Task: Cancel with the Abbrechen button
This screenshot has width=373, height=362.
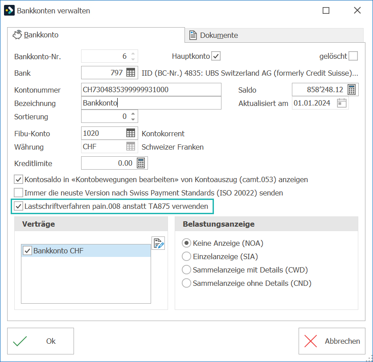Action: [x=332, y=341]
